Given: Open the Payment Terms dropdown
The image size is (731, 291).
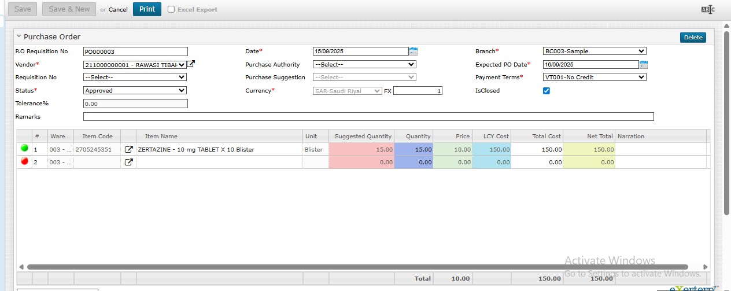Looking at the screenshot, I should coord(595,78).
